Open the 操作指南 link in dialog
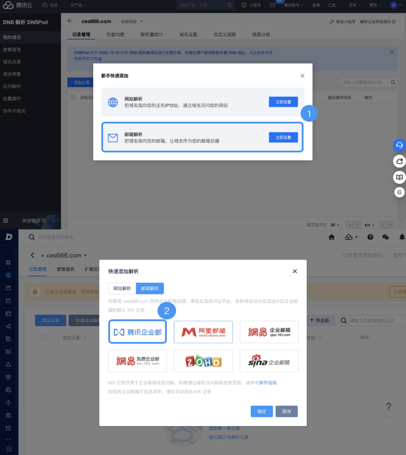Image resolution: width=406 pixels, height=455 pixels. click(x=268, y=383)
